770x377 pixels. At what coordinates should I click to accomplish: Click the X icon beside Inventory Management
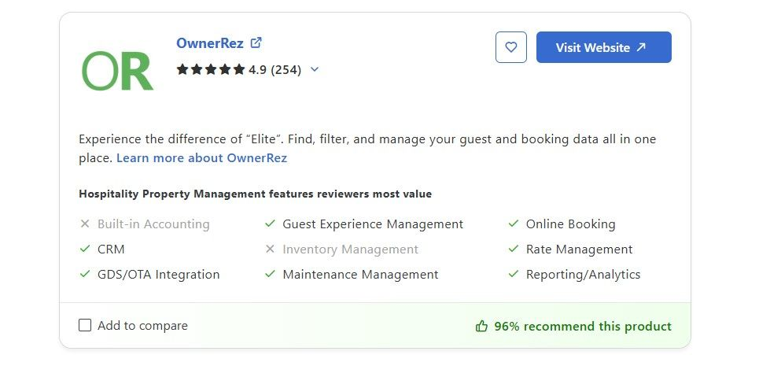tap(270, 249)
